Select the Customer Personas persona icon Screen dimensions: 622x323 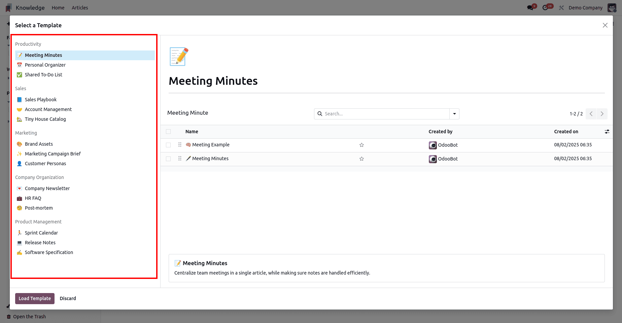point(45,164)
